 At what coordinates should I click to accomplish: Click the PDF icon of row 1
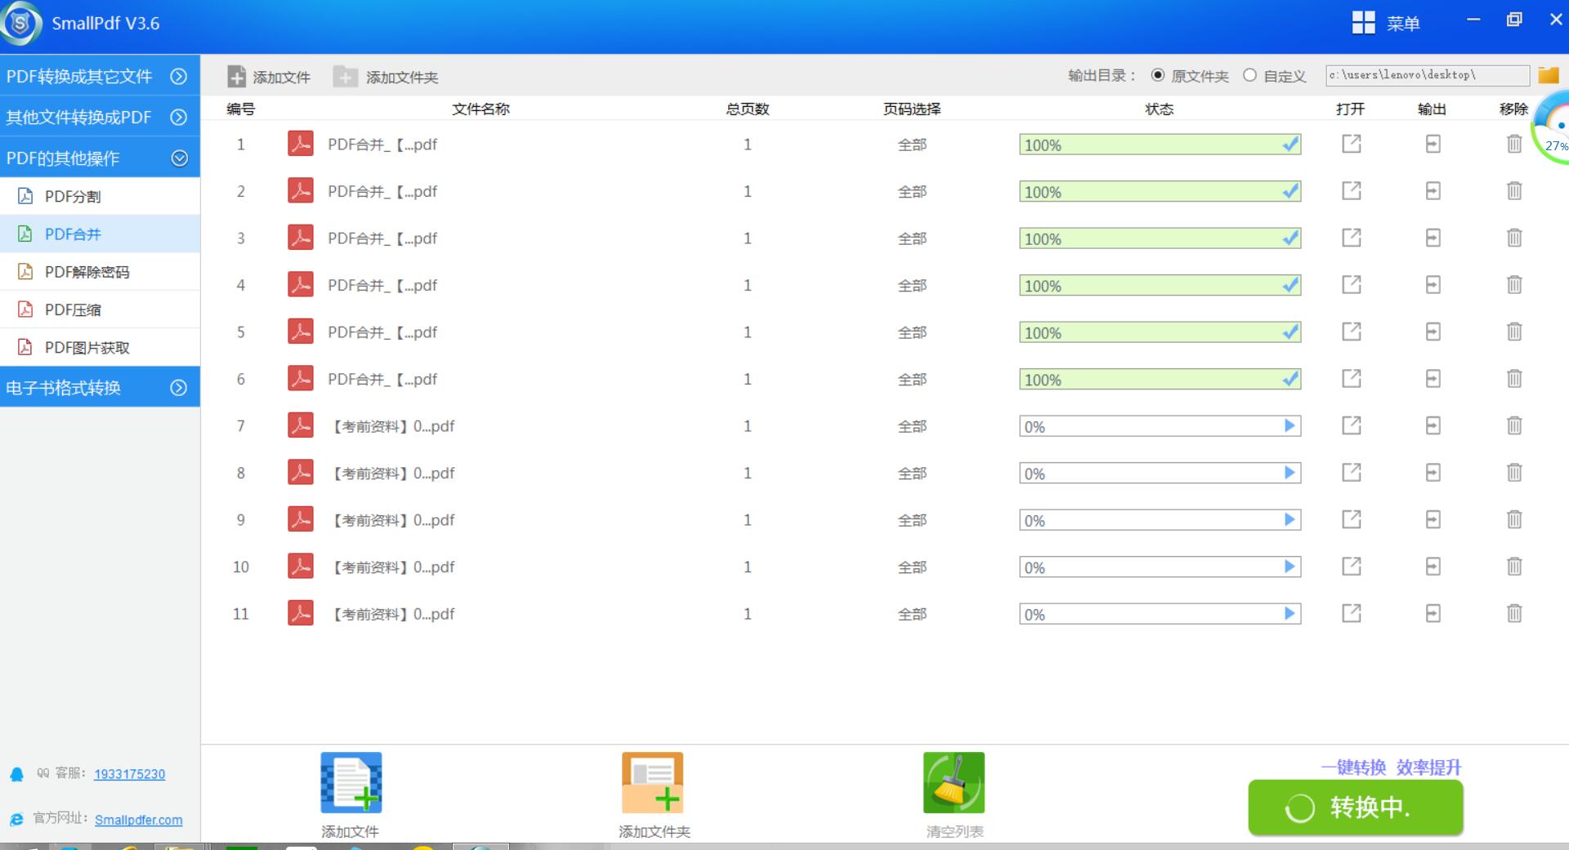(301, 144)
